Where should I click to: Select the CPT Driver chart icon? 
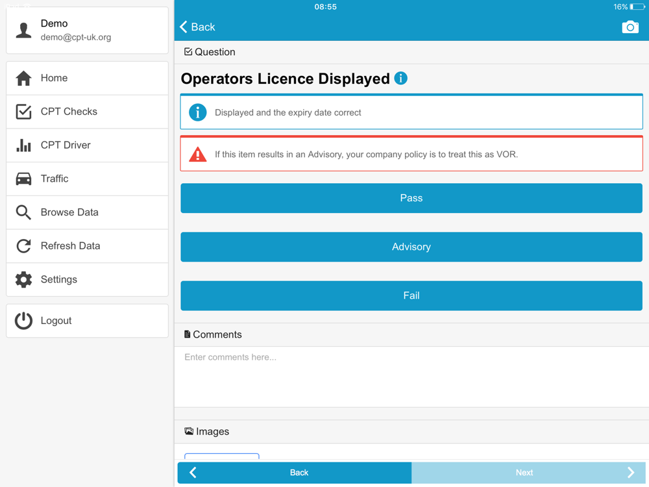[x=24, y=145]
